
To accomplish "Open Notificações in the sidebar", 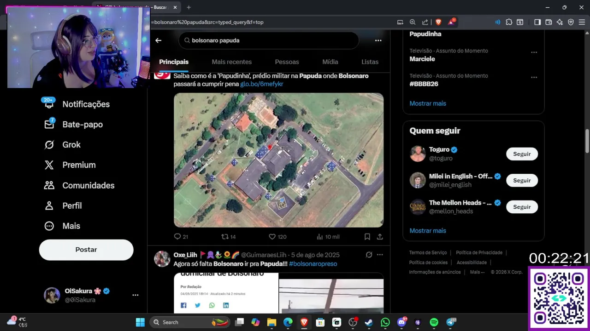I will 77,104.
